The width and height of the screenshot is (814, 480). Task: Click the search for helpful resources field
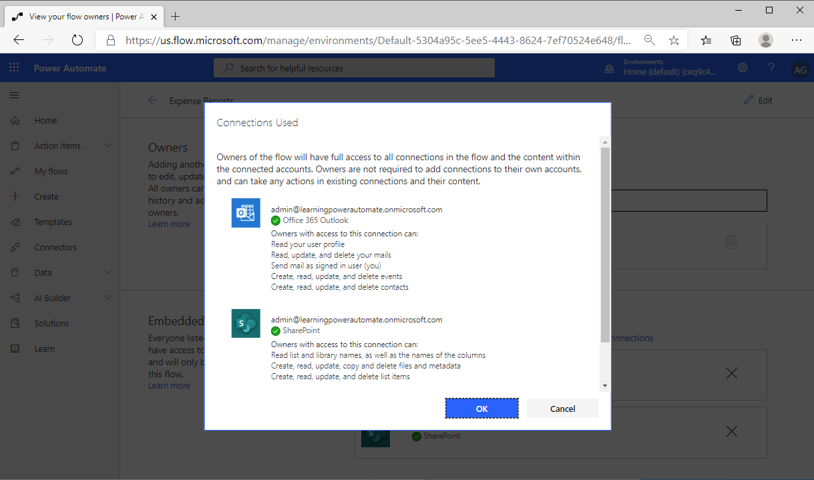[354, 68]
